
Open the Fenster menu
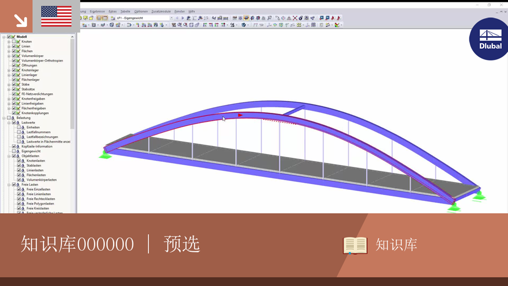tap(180, 11)
